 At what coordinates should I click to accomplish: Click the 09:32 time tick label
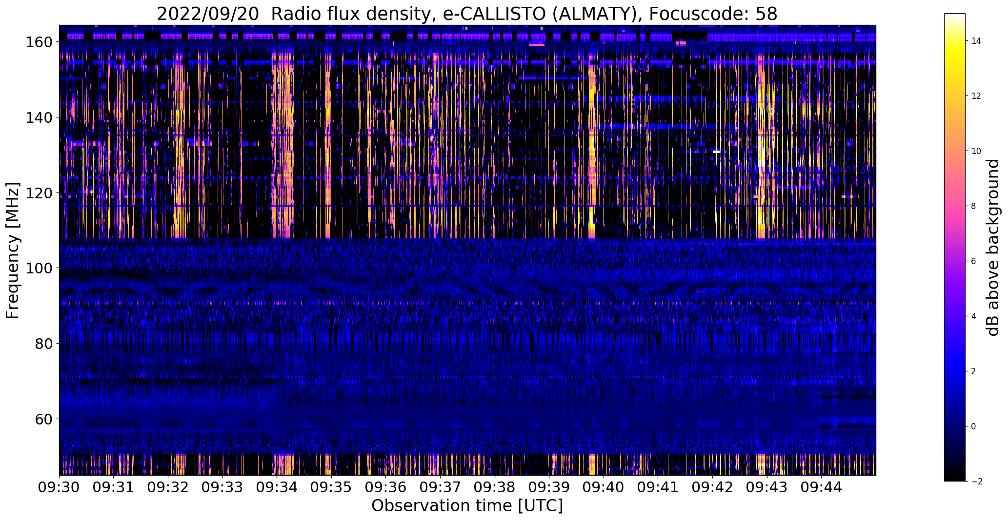coord(168,488)
